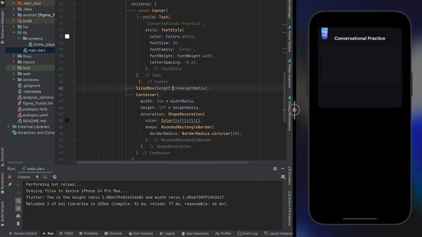The image size is (422, 237).
Task: Expand the .dart_tool folder
Action: coord(13,3)
